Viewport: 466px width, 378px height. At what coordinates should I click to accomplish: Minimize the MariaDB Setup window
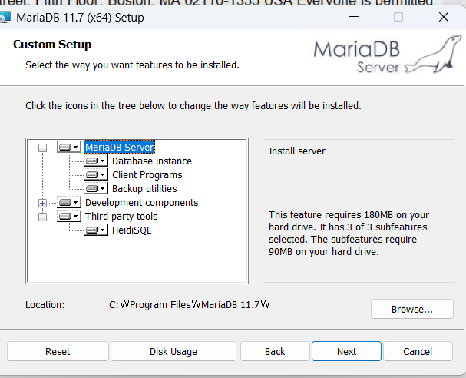click(354, 17)
